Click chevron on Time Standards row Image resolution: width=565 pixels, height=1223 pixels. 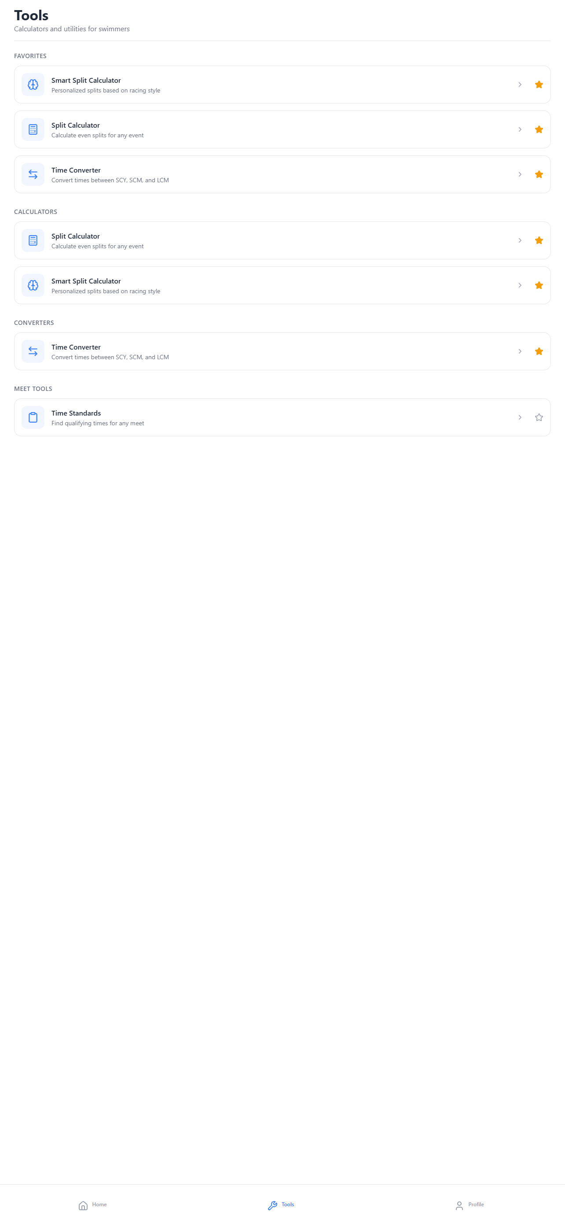pyautogui.click(x=520, y=417)
